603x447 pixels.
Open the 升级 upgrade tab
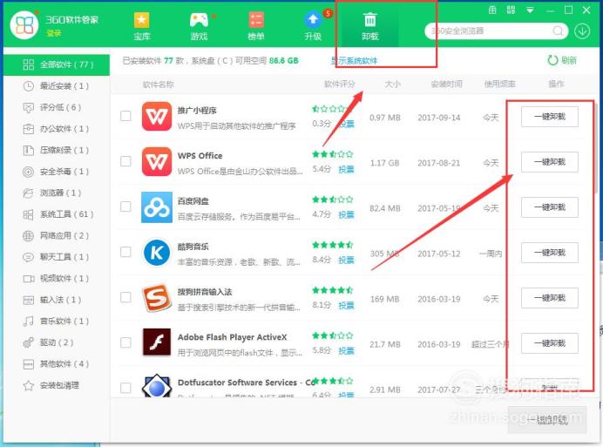coord(313,26)
